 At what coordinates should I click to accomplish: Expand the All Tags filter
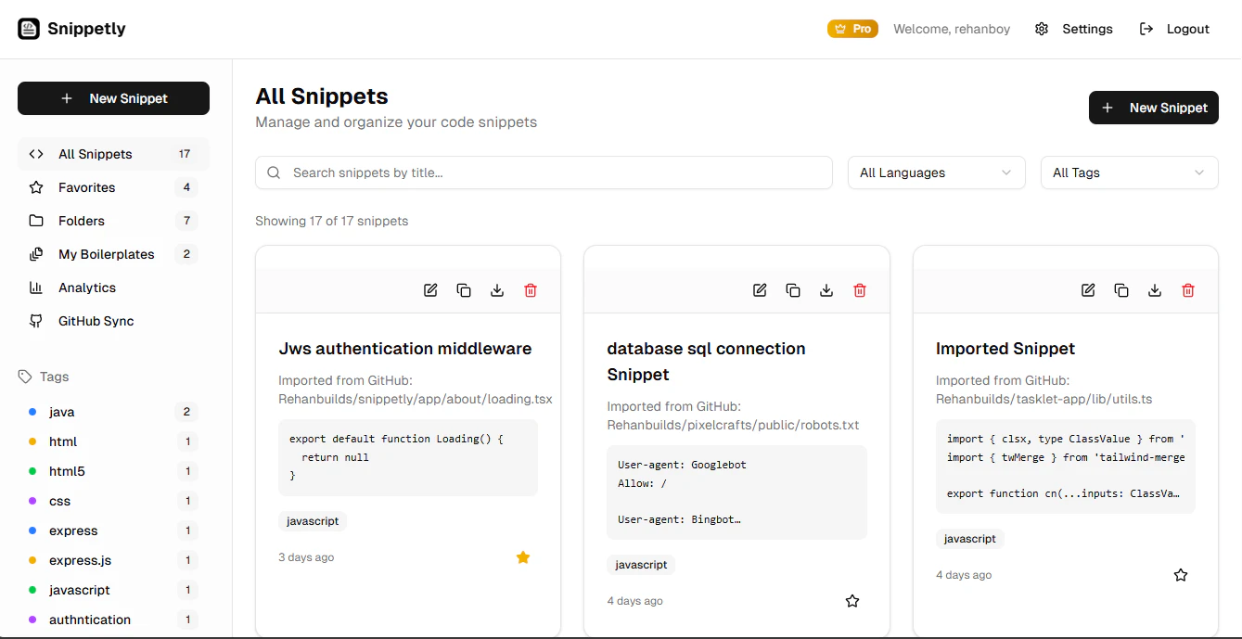click(x=1129, y=173)
